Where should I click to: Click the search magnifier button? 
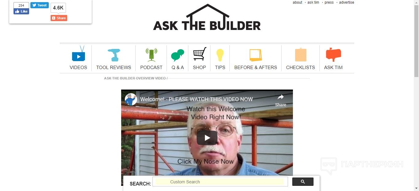tap(303, 182)
